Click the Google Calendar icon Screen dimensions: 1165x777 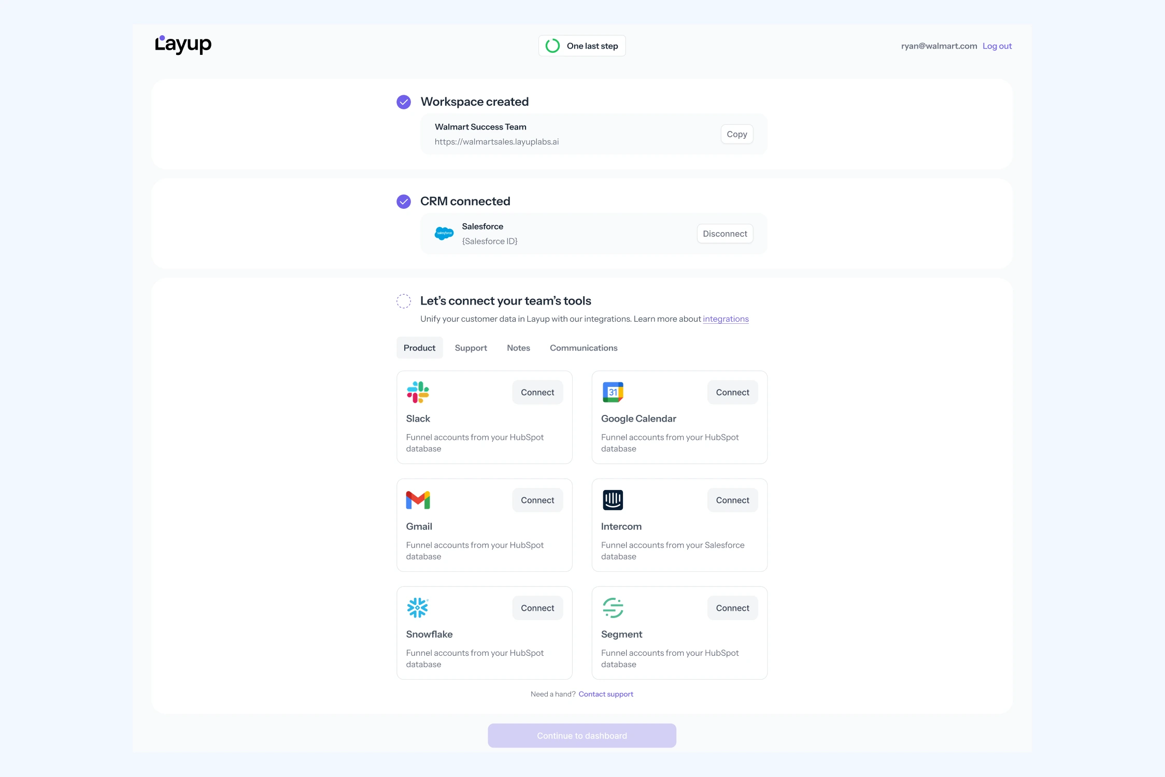pos(613,392)
